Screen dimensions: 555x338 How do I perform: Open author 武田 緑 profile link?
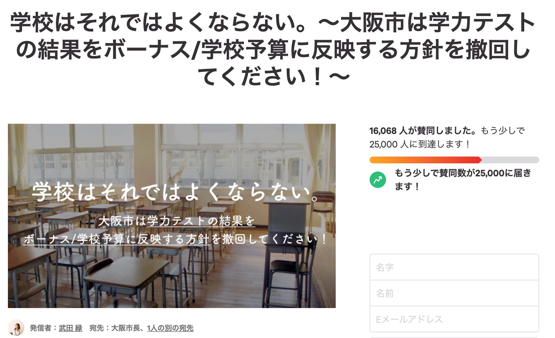(70, 328)
